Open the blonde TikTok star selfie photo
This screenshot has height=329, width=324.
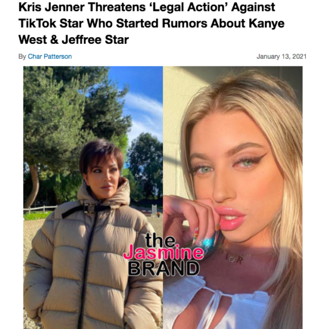tap(233, 197)
